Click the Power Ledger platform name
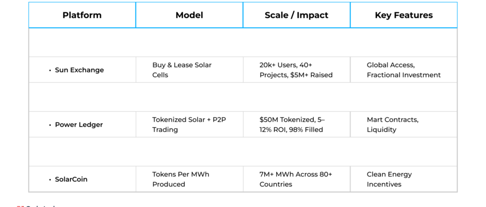The image size is (486, 207). 79,125
